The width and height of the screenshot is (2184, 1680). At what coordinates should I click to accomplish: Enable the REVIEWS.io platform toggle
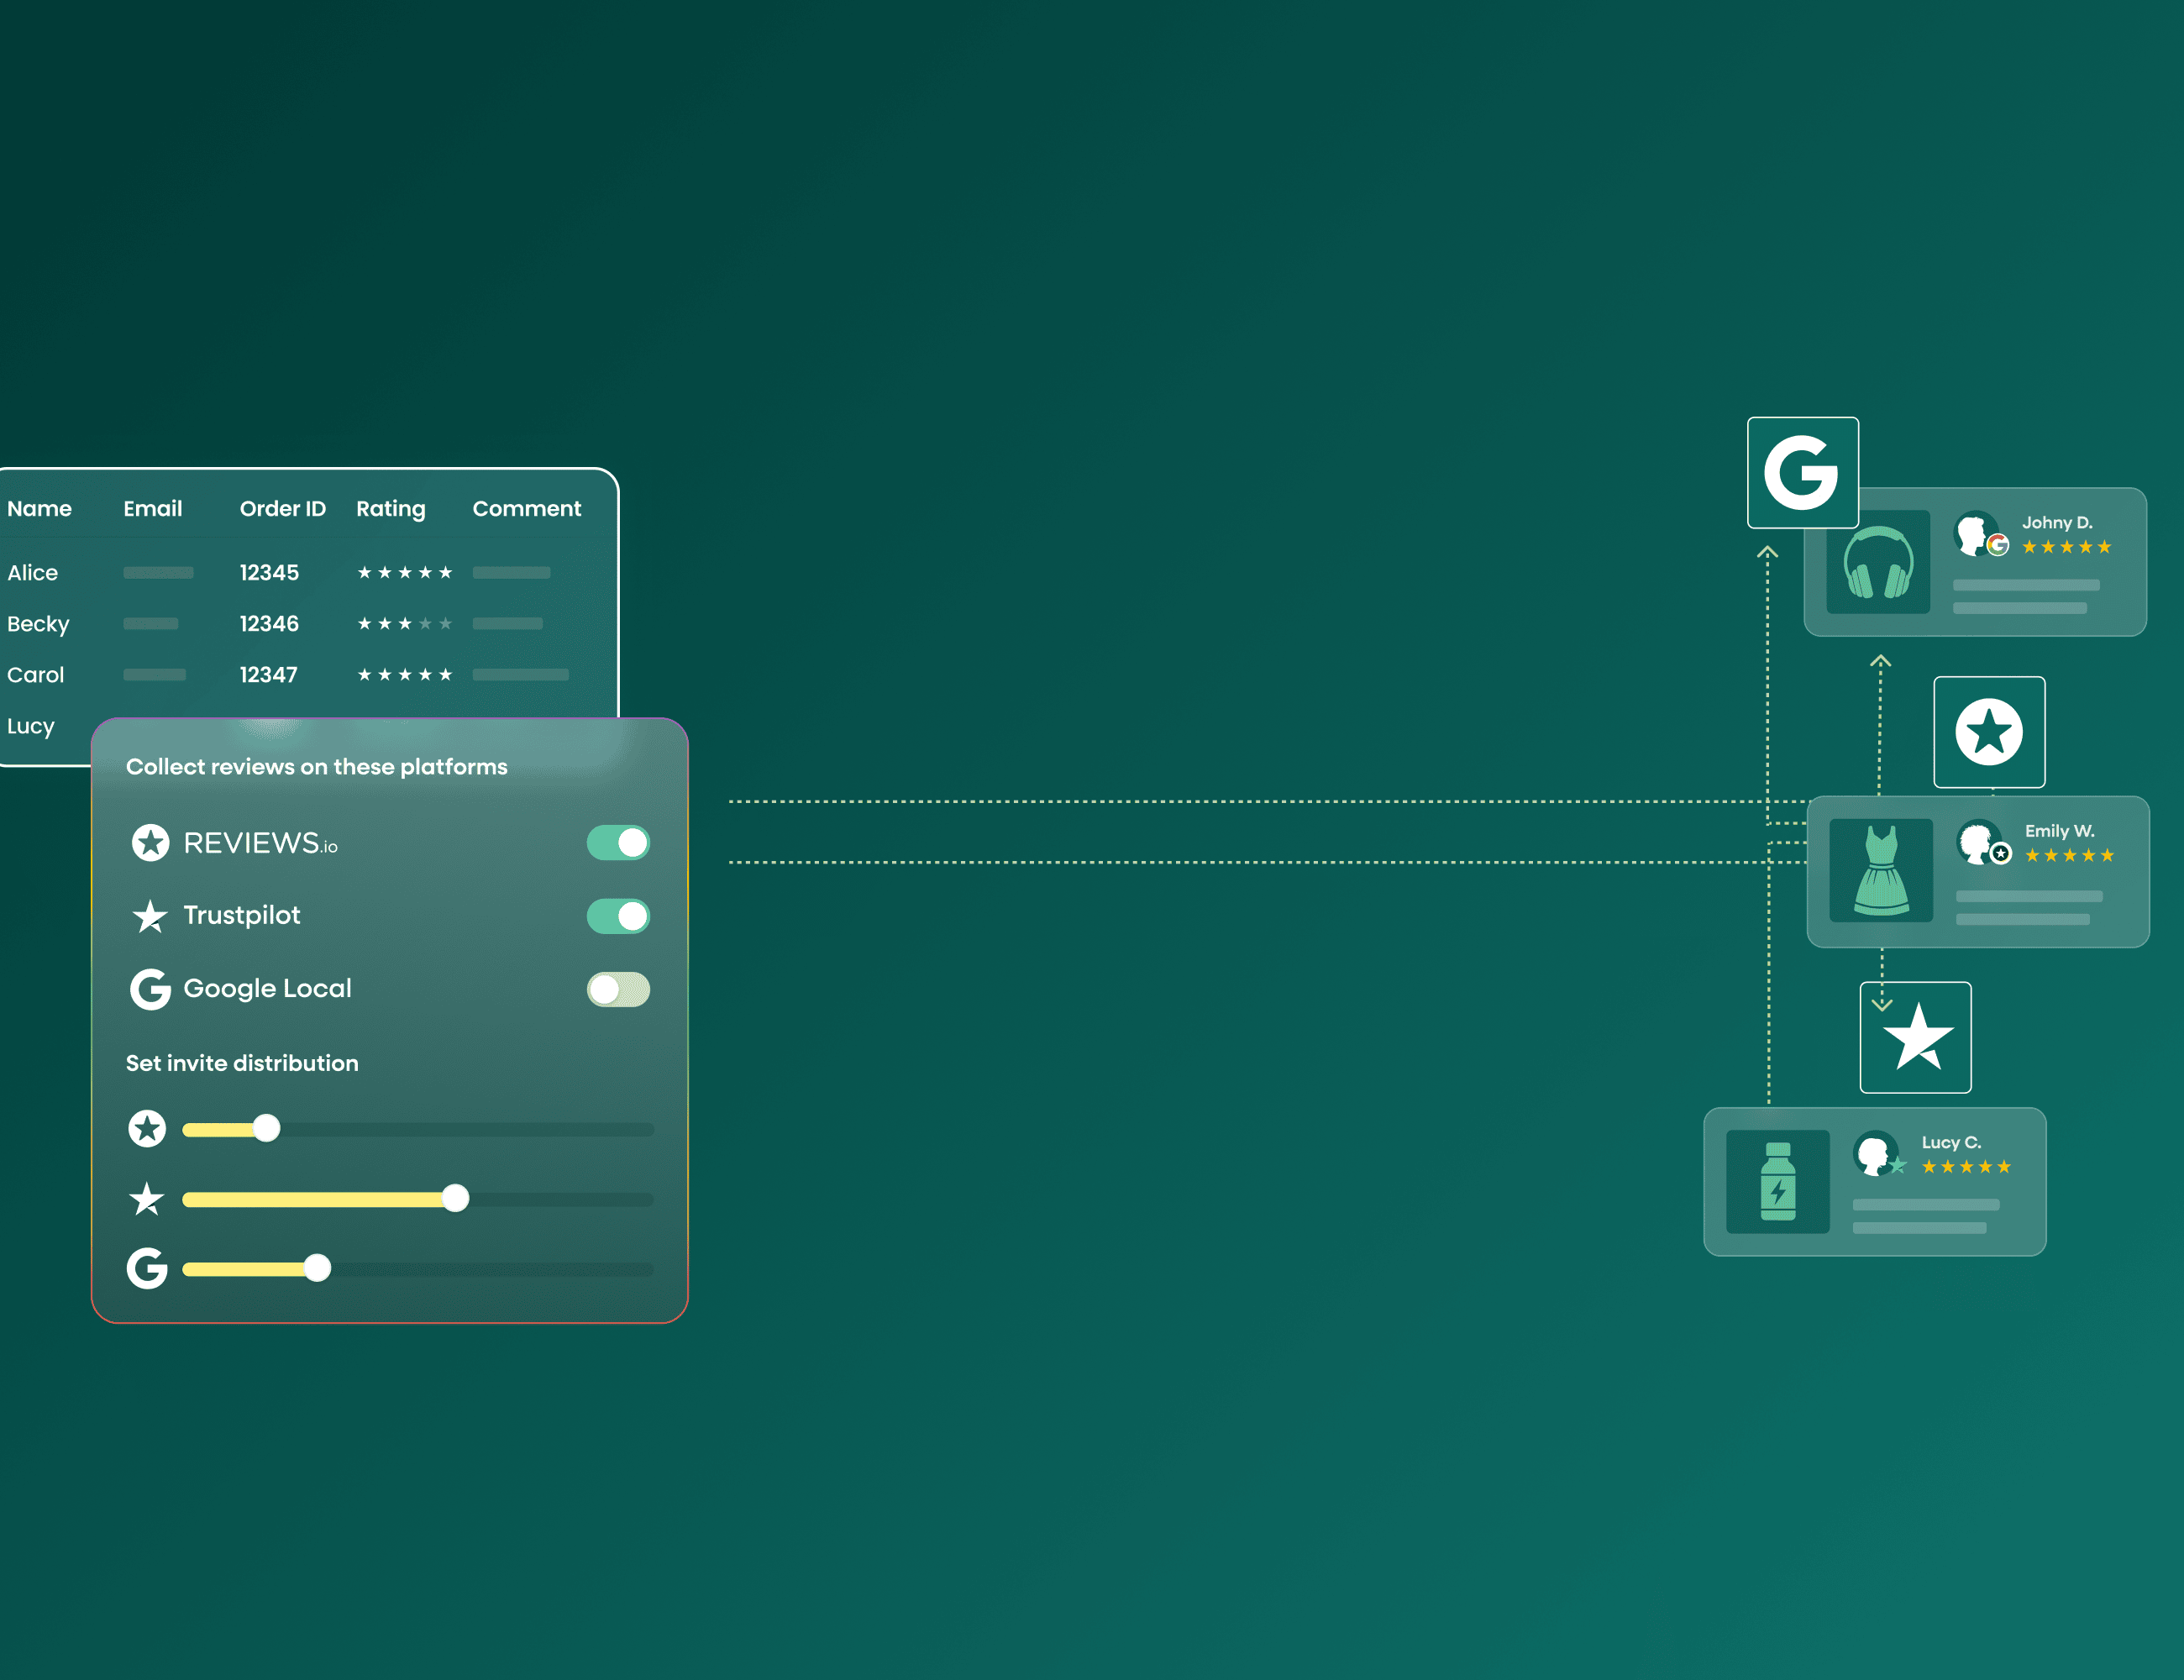point(618,843)
